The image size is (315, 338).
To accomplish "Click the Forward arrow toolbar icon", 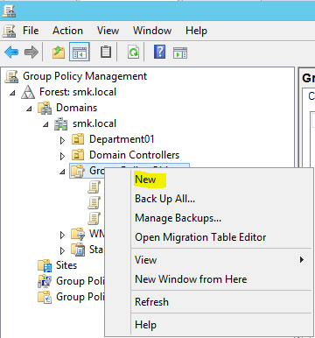I will [x=31, y=53].
